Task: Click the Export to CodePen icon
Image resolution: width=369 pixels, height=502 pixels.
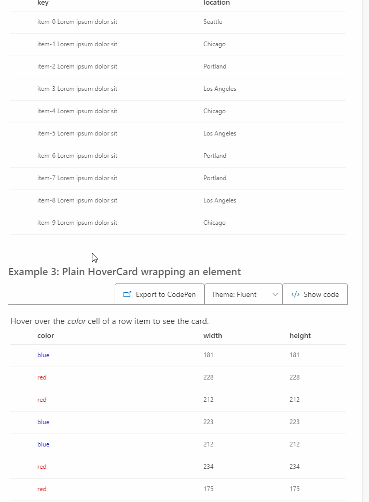Action: tap(127, 294)
